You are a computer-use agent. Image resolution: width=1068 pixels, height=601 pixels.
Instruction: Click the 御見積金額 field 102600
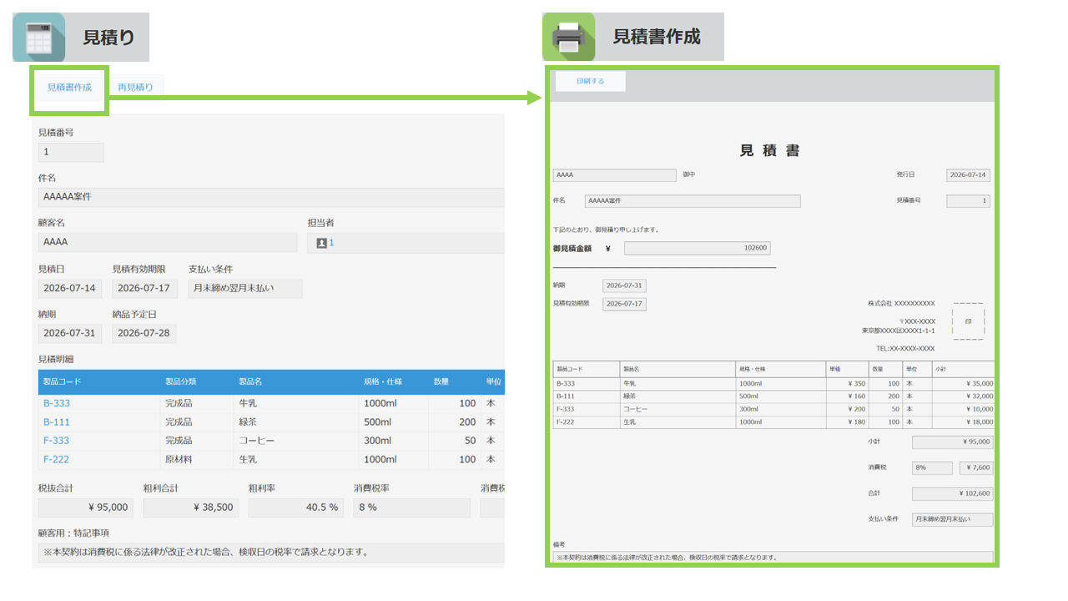point(698,248)
